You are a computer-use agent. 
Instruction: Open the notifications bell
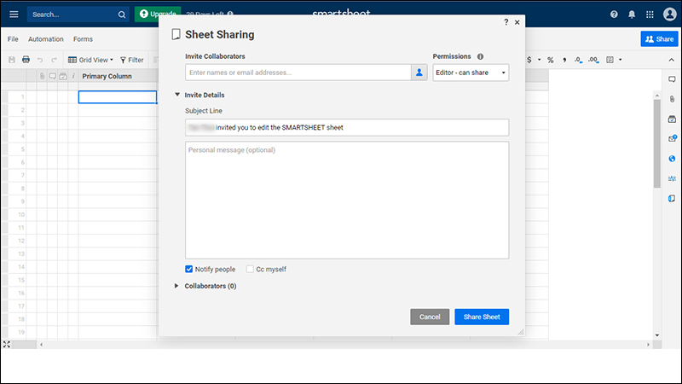click(x=632, y=15)
